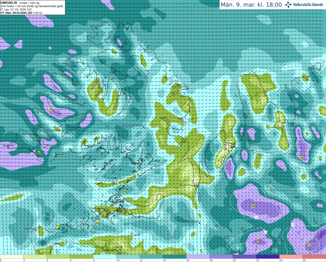Click the Veðurstofa Íslands name text
The width and height of the screenshot is (326, 262).
(308, 5)
